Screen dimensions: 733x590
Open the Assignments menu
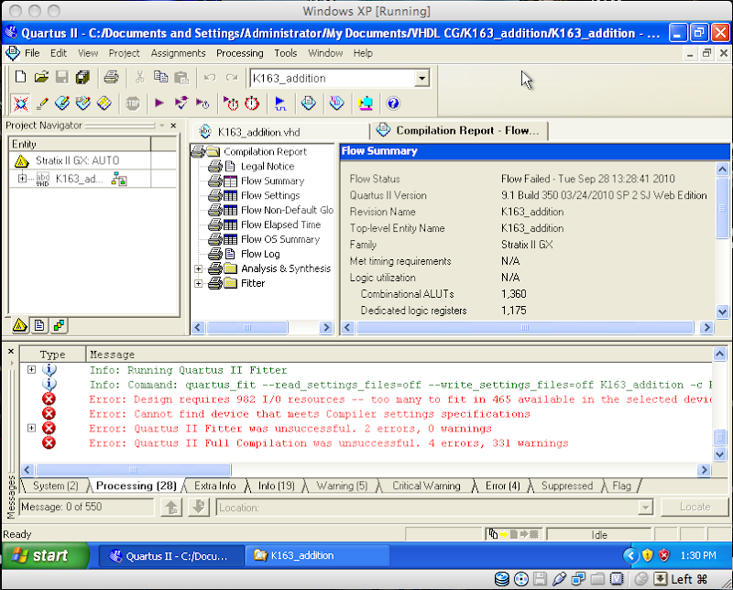178,53
